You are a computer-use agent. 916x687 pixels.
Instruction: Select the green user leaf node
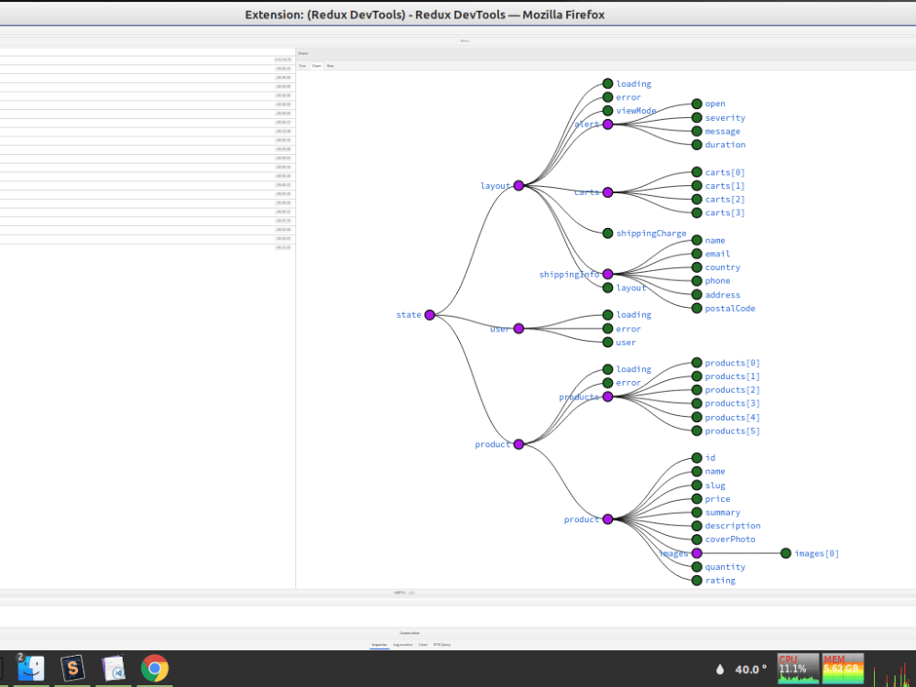click(607, 343)
